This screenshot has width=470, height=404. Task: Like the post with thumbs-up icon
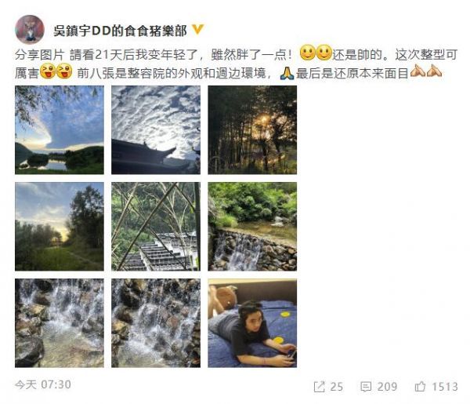(x=420, y=386)
